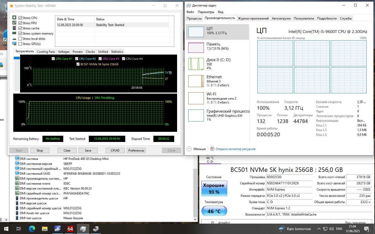This screenshot has width=375, height=234.
Task: Open the notification center icon
Action: point(367,229)
